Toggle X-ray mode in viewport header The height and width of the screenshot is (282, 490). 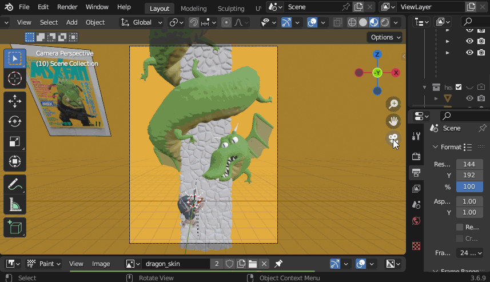click(x=337, y=22)
